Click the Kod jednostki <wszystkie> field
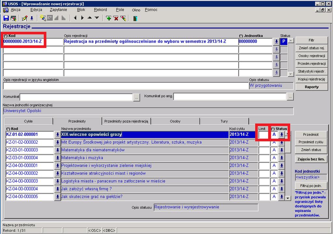 pos(311,177)
